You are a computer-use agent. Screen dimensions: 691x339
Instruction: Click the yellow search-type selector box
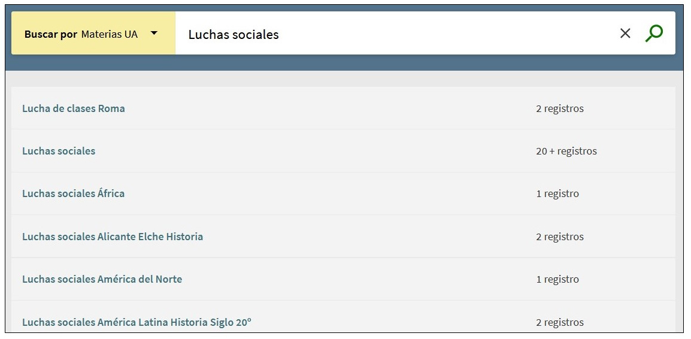point(93,45)
